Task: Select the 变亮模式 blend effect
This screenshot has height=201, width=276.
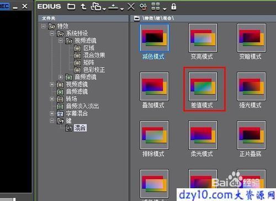Action: (x=203, y=42)
